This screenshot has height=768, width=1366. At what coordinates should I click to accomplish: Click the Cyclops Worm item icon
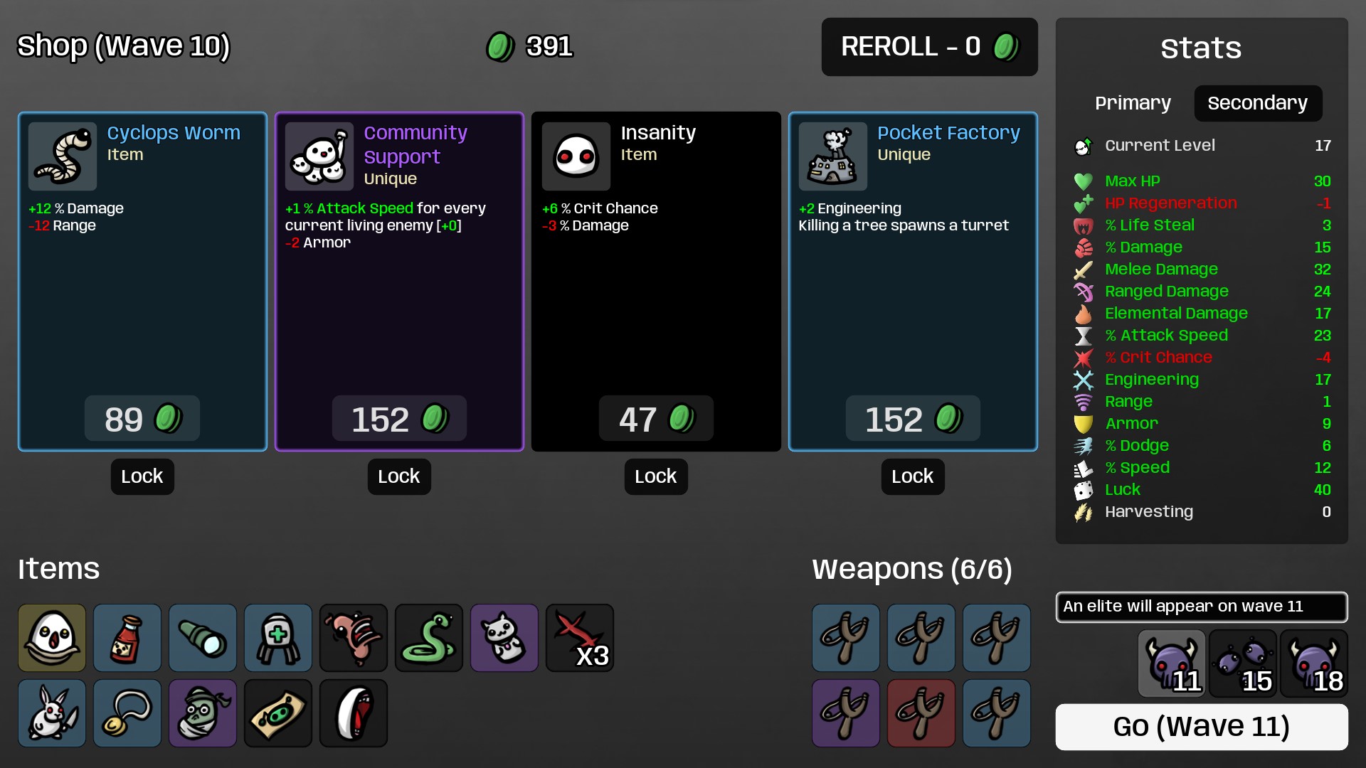pos(63,156)
